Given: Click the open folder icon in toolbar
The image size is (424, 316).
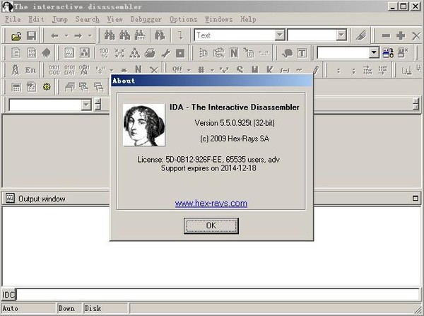Looking at the screenshot, I should (x=16, y=35).
